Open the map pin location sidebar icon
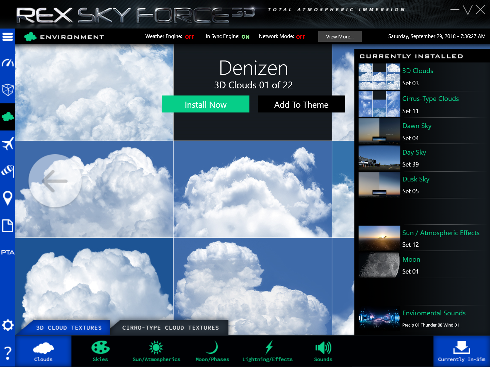490x367 pixels. 7,198
